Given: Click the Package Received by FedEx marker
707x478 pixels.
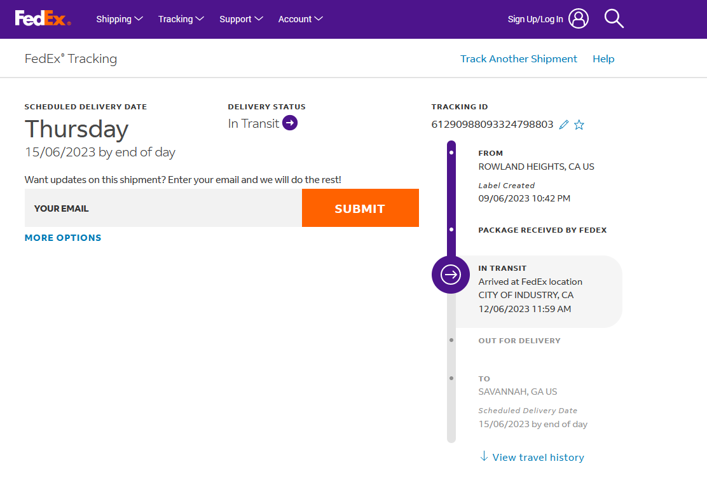Looking at the screenshot, I should 451,229.
